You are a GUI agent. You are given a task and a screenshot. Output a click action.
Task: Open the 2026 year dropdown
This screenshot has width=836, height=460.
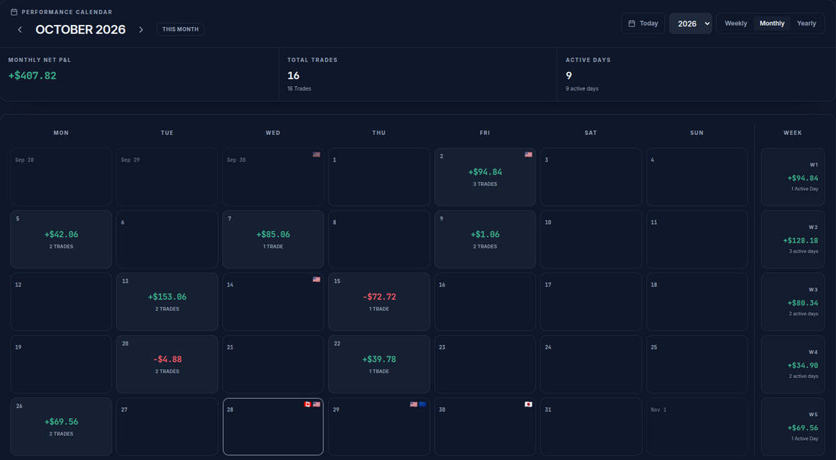690,23
